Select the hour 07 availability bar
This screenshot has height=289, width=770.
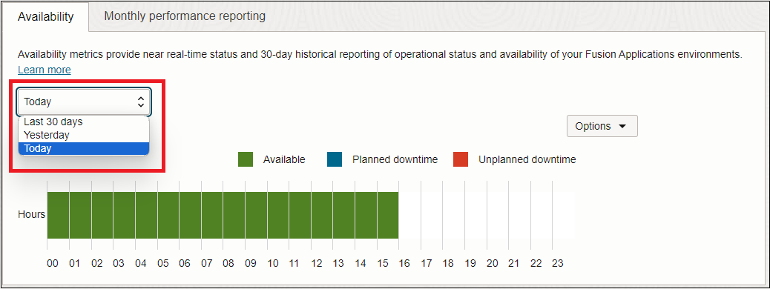[x=212, y=215]
